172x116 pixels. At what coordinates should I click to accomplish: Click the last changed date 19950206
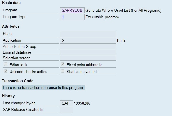82,103
